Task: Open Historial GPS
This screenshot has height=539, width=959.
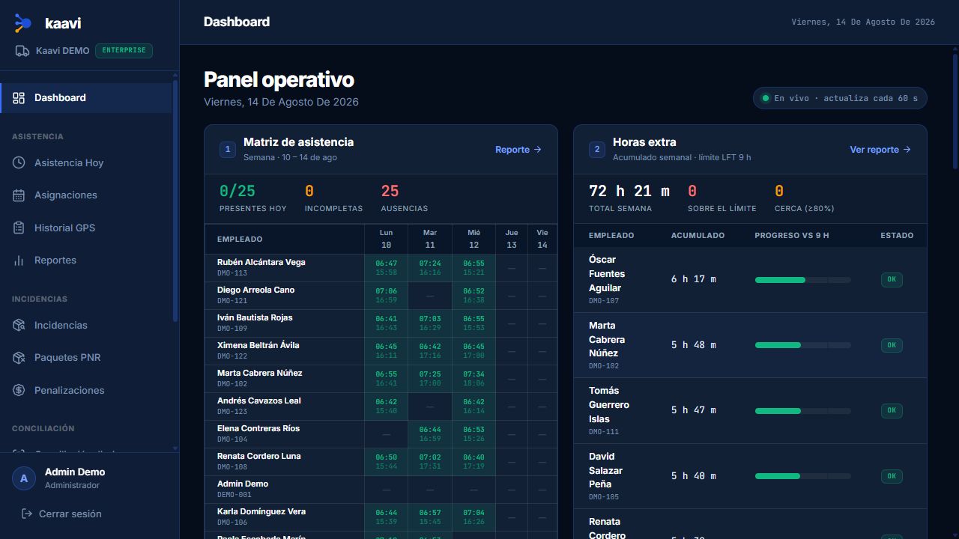Action: 86,228
